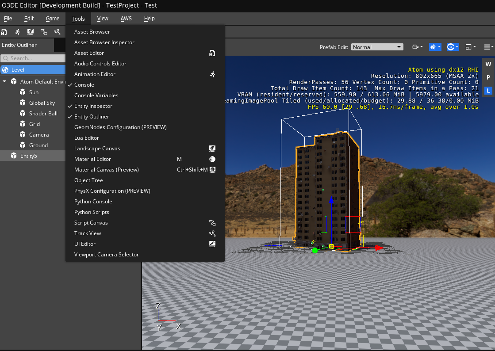Open viewport debug information dropdown

click(435, 47)
